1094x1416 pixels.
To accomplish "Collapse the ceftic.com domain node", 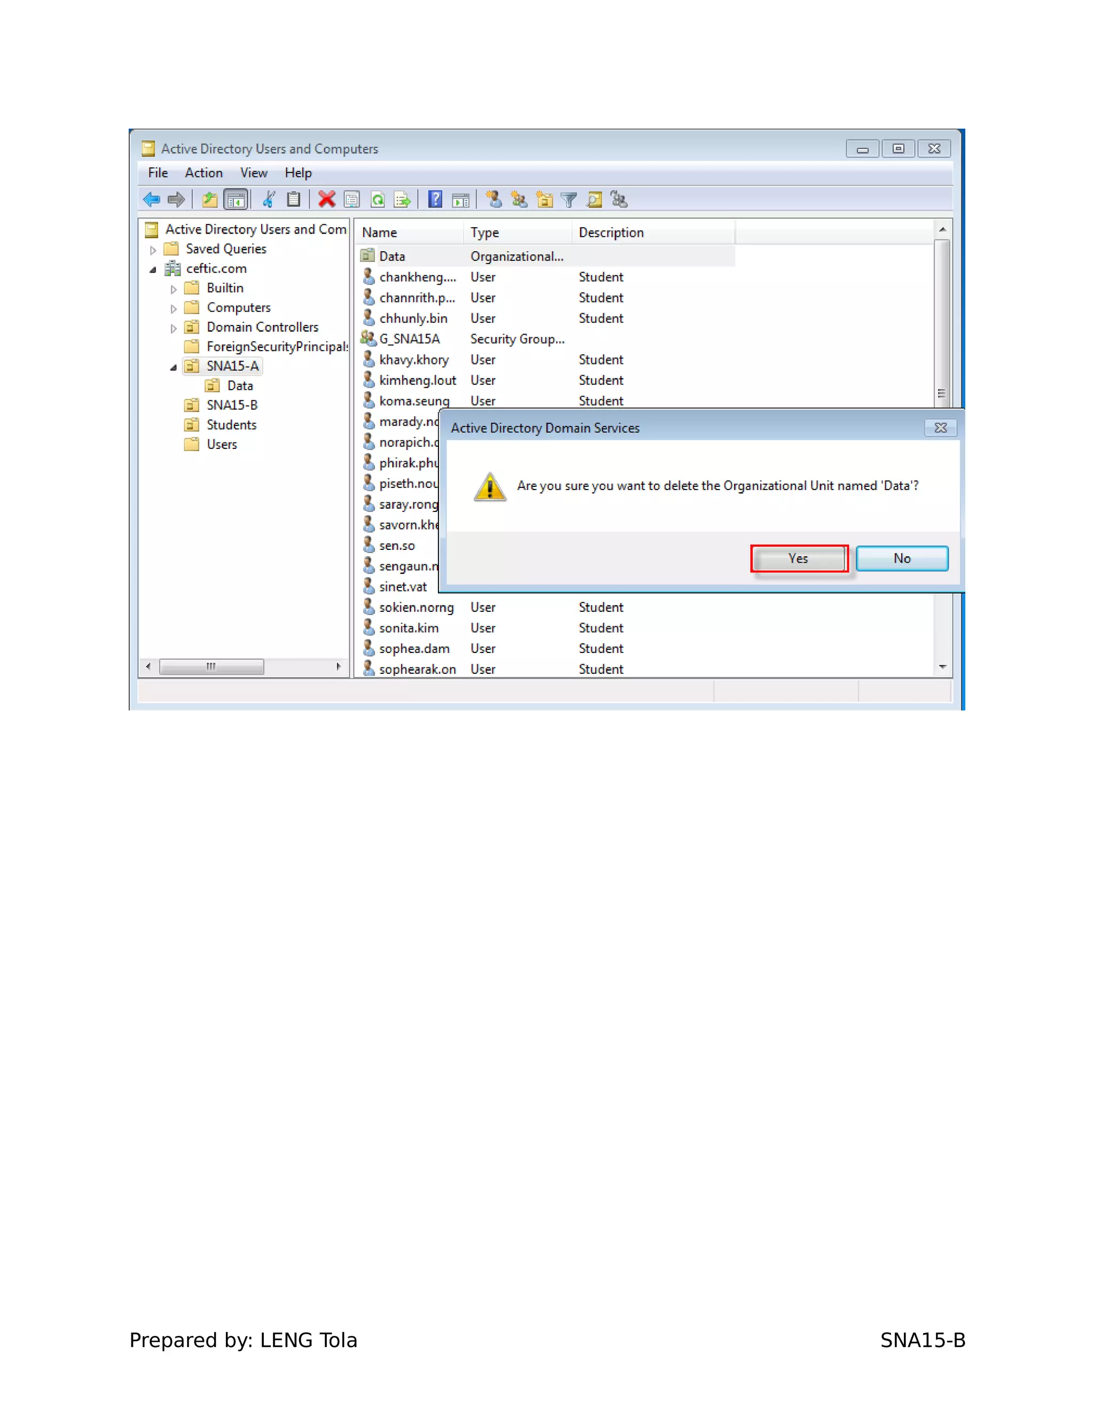I will [154, 270].
